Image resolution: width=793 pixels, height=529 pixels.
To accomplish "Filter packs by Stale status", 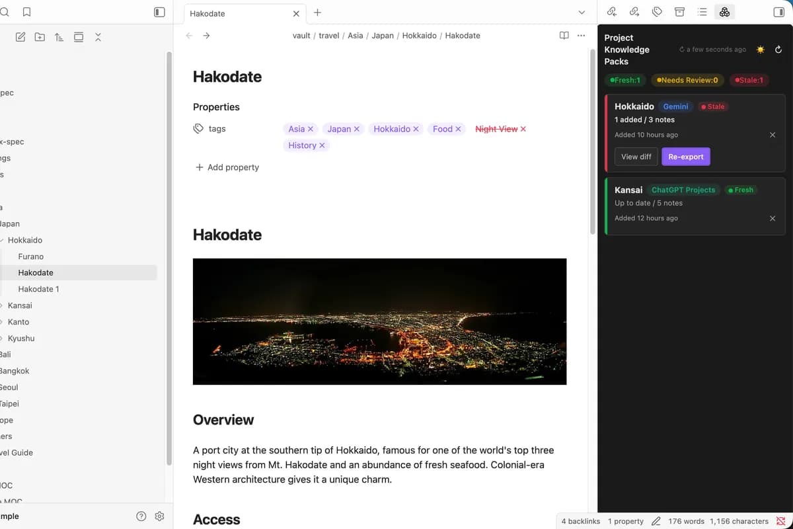I will 749,80.
